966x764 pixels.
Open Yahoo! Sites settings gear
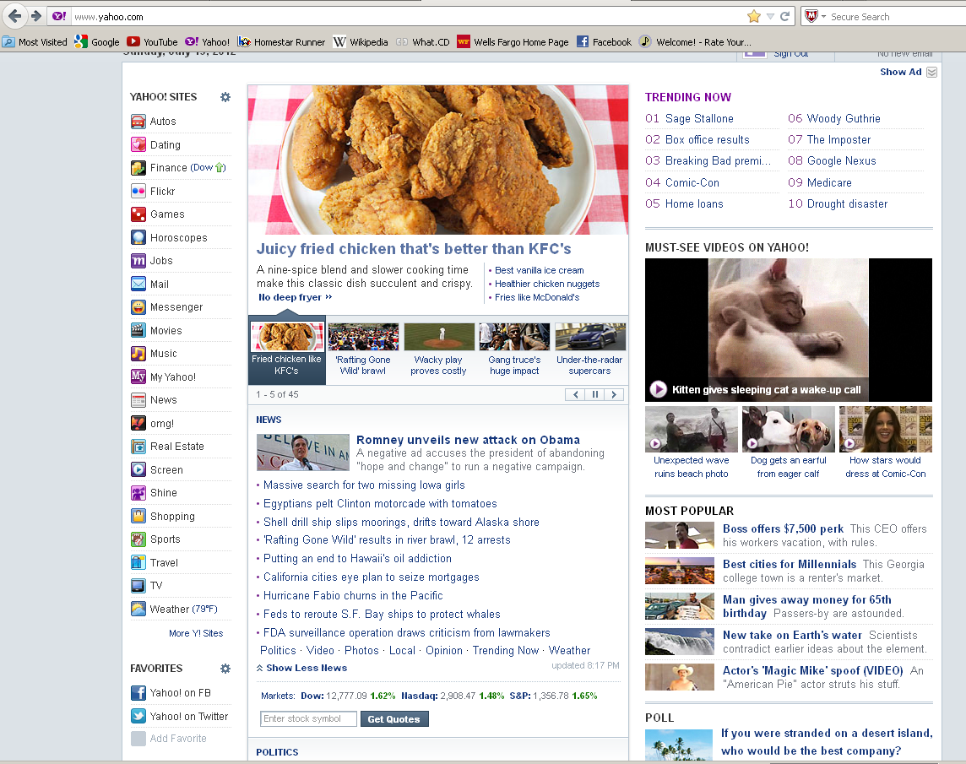(x=225, y=97)
